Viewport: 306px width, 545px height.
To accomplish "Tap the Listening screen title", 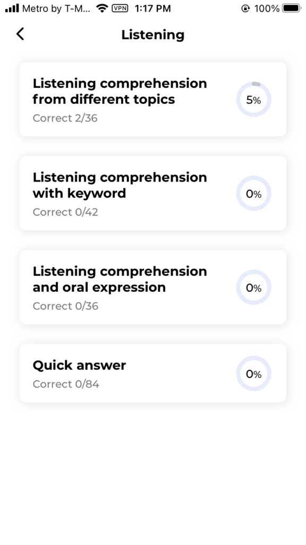I will click(x=152, y=35).
